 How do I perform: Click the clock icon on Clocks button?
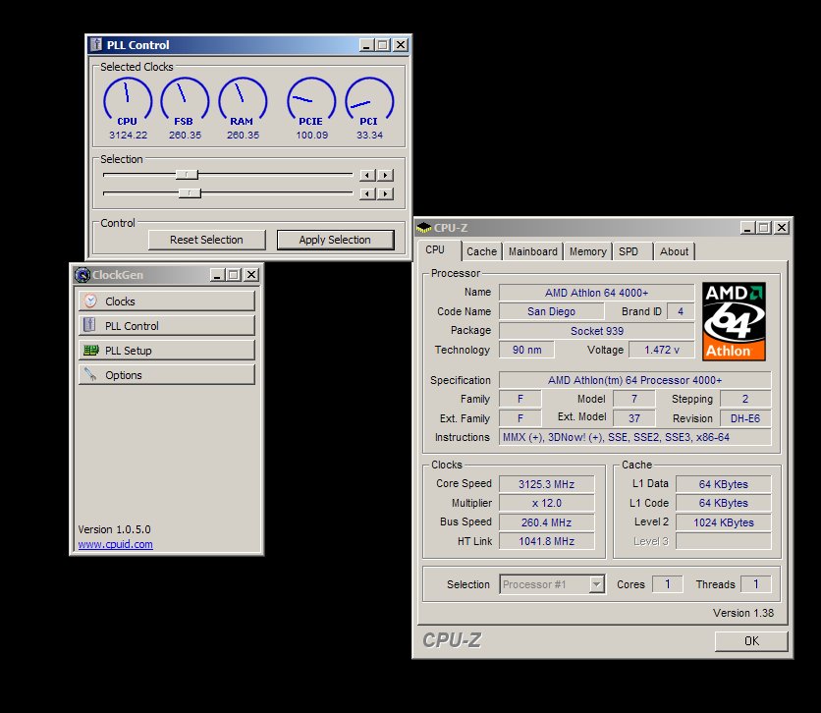coord(90,301)
